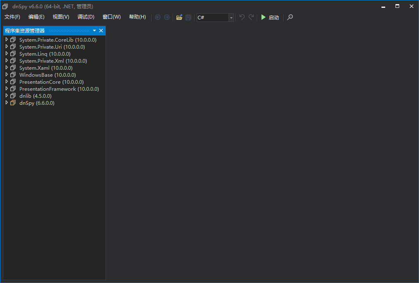The width and height of the screenshot is (419, 283).
Task: Select System.Linq (10.0.0.0) text
Action: pyautogui.click(x=45, y=54)
